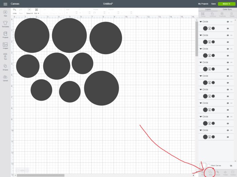The width and height of the screenshot is (237, 177).
Task: Click the Flatten tool
Action: (x=225, y=173)
